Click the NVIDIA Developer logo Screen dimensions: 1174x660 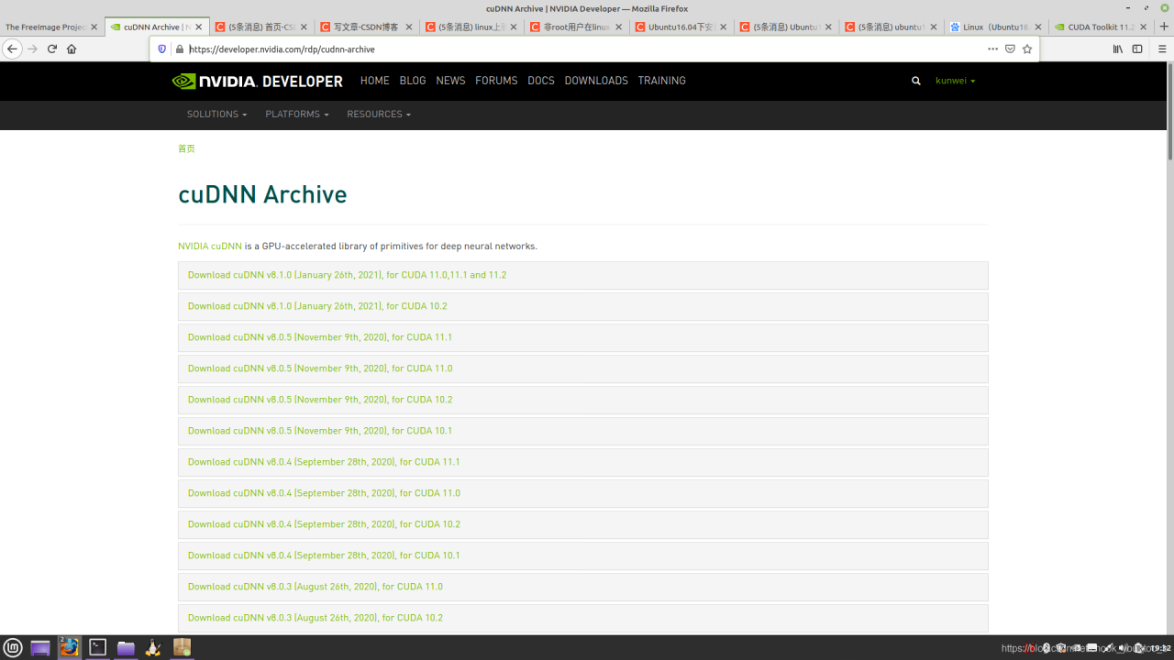[258, 81]
